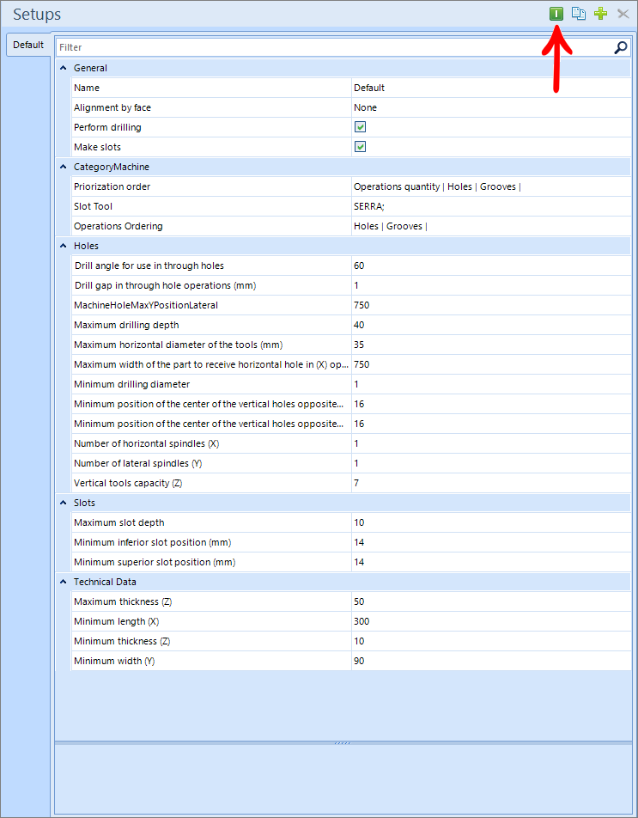Click the Setups panel title
The height and width of the screenshot is (818, 638).
click(x=37, y=15)
